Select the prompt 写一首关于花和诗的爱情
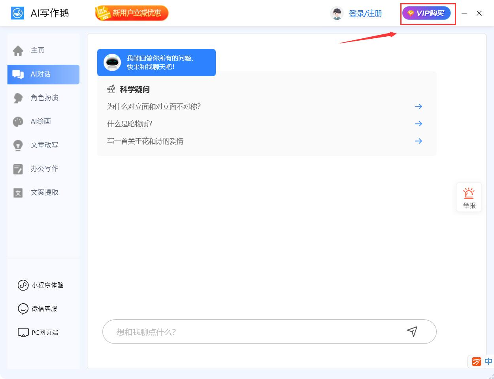 [x=145, y=141]
